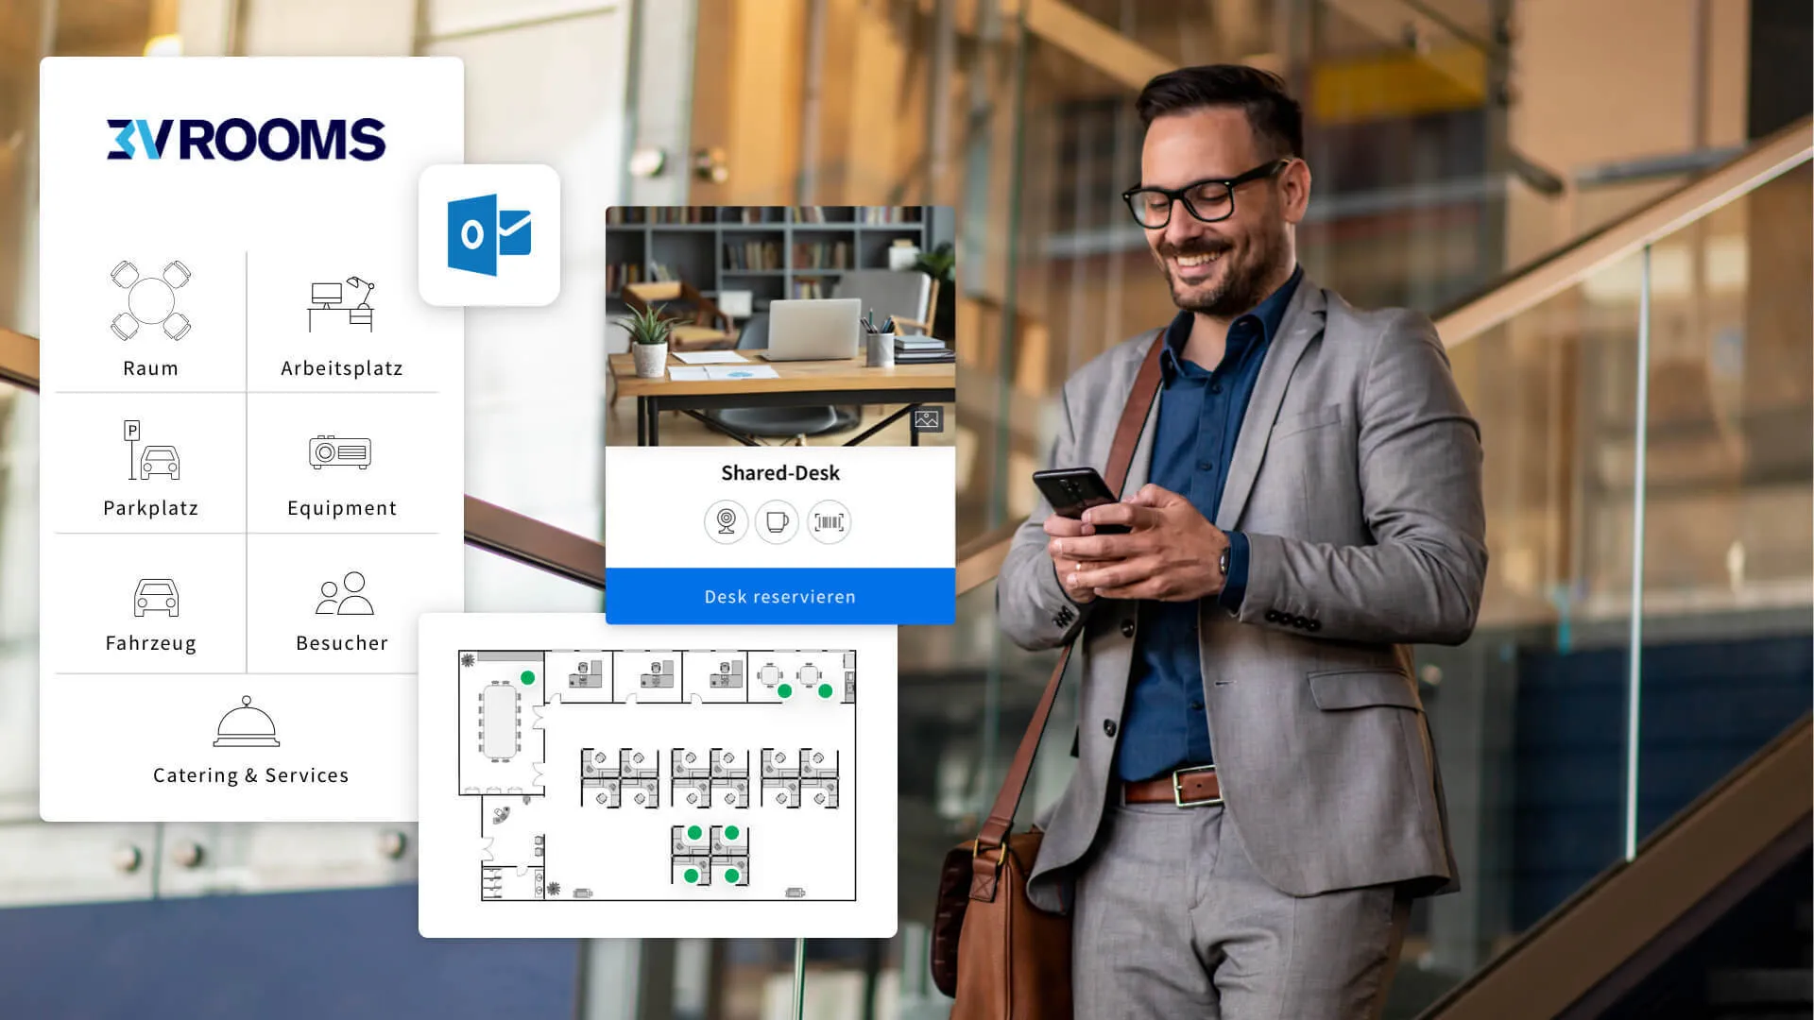
Task: Click the 3V ROOMS logo
Action: 247,139
